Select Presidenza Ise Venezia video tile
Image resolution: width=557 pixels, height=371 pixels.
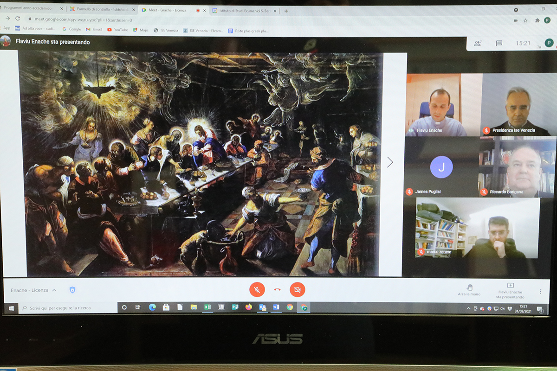click(518, 105)
